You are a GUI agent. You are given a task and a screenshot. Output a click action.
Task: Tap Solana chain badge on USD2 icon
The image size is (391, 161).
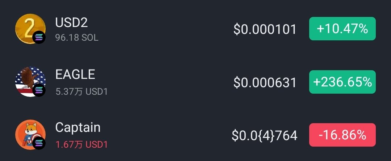point(39,37)
